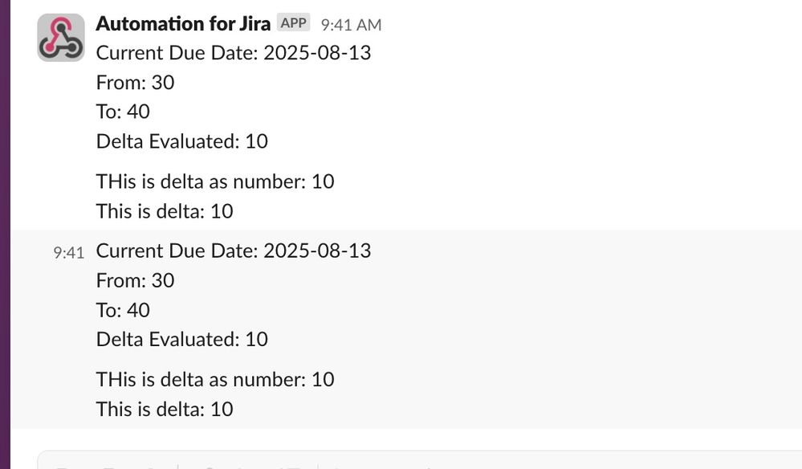
Task: Select first message's Current Due Date line
Action: 234,53
